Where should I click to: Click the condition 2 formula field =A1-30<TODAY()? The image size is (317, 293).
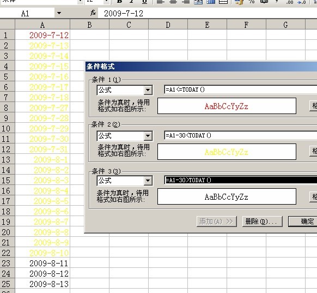241,135
